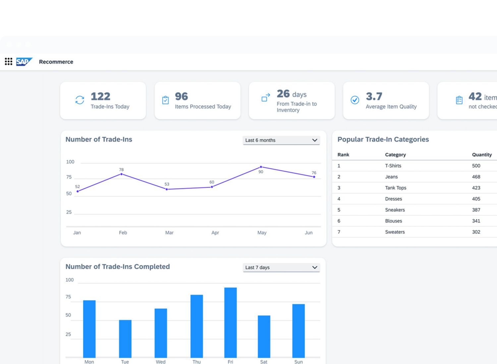Click the Items Processed clipboard check icon

click(165, 100)
